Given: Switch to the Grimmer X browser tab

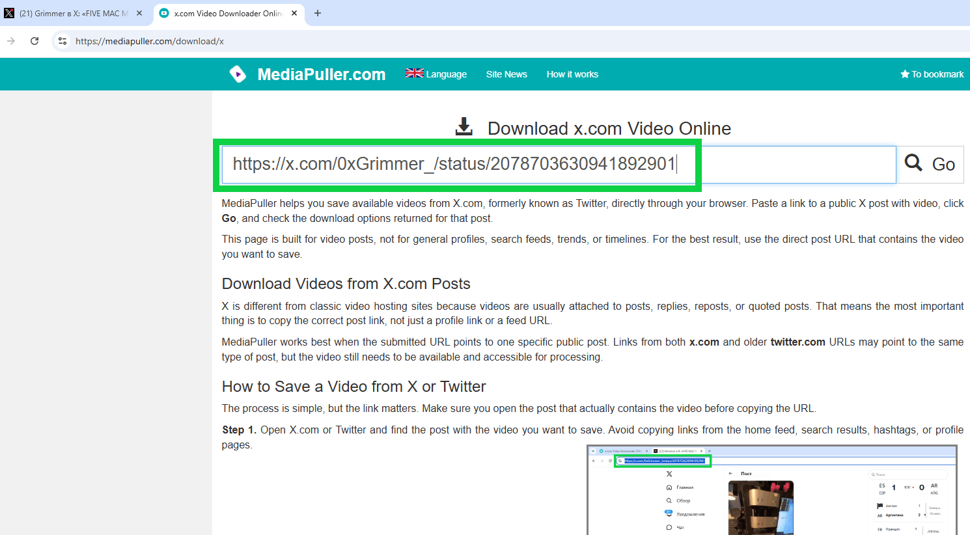Looking at the screenshot, I should 74,13.
